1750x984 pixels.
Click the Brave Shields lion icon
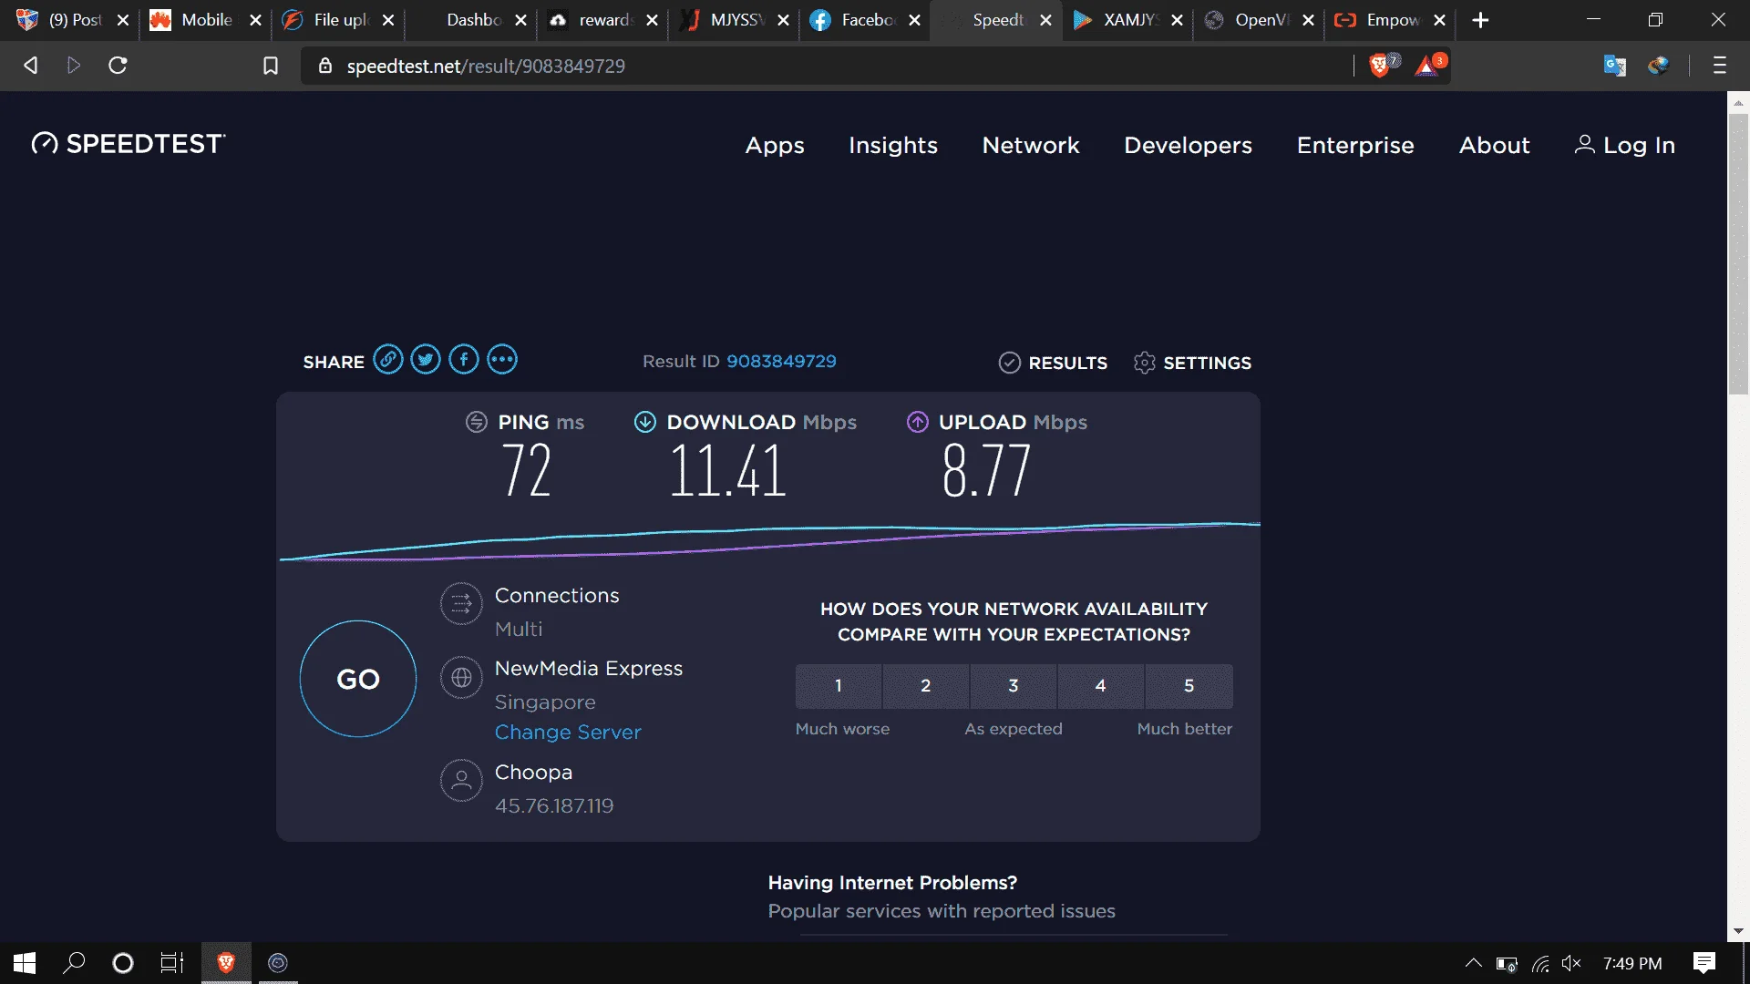(1379, 66)
